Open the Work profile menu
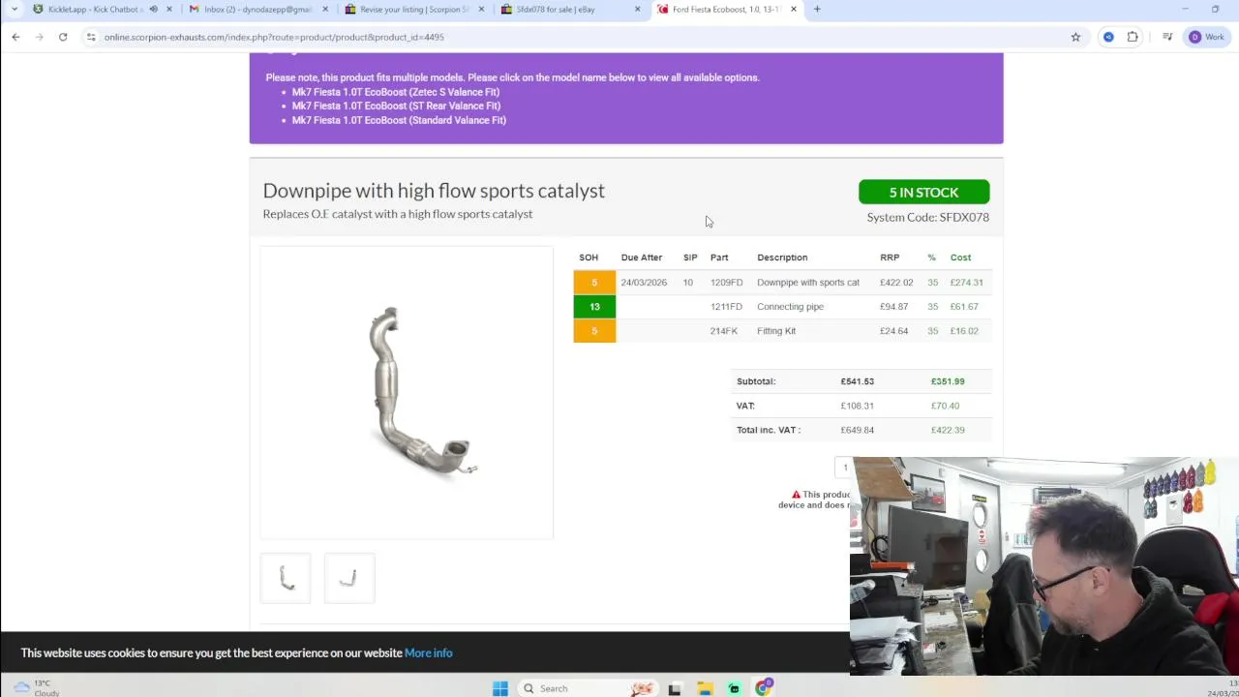 click(x=1206, y=37)
